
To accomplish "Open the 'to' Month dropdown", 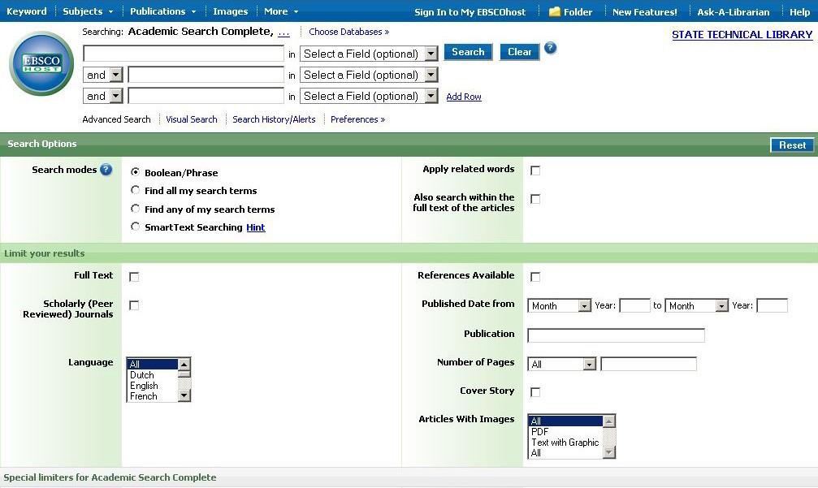I will tap(696, 305).
